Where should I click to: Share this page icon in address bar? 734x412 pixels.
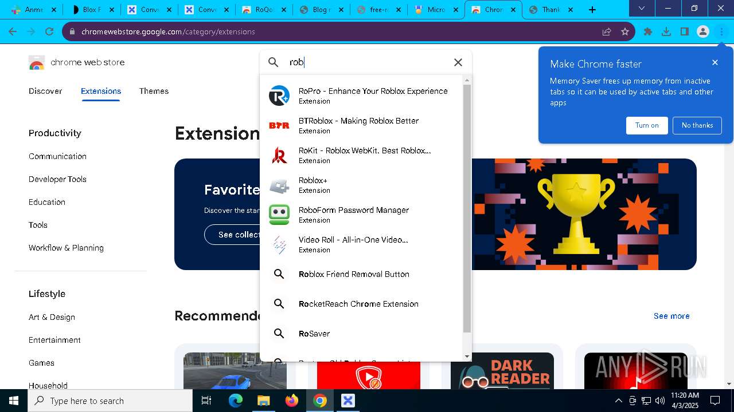[607, 31]
